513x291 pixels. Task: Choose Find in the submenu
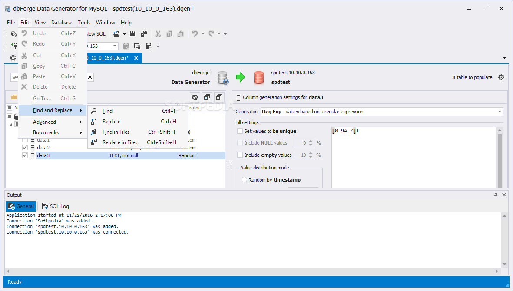click(x=138, y=111)
